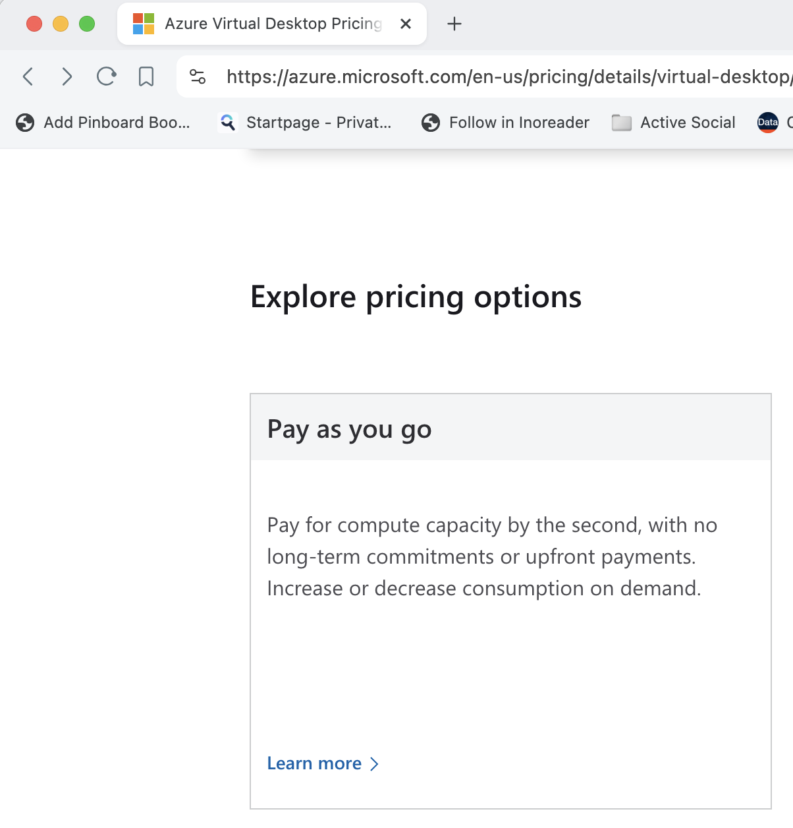Screen dimensions: 793x828
Task: Click the Microsoft logo favicon on the tab
Action: tap(143, 24)
